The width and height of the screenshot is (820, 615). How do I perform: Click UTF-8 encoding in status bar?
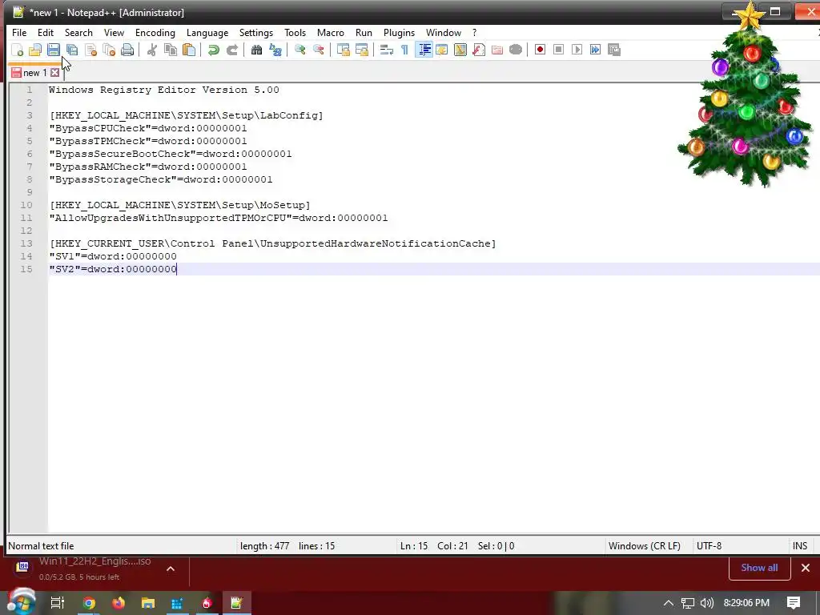pos(709,546)
